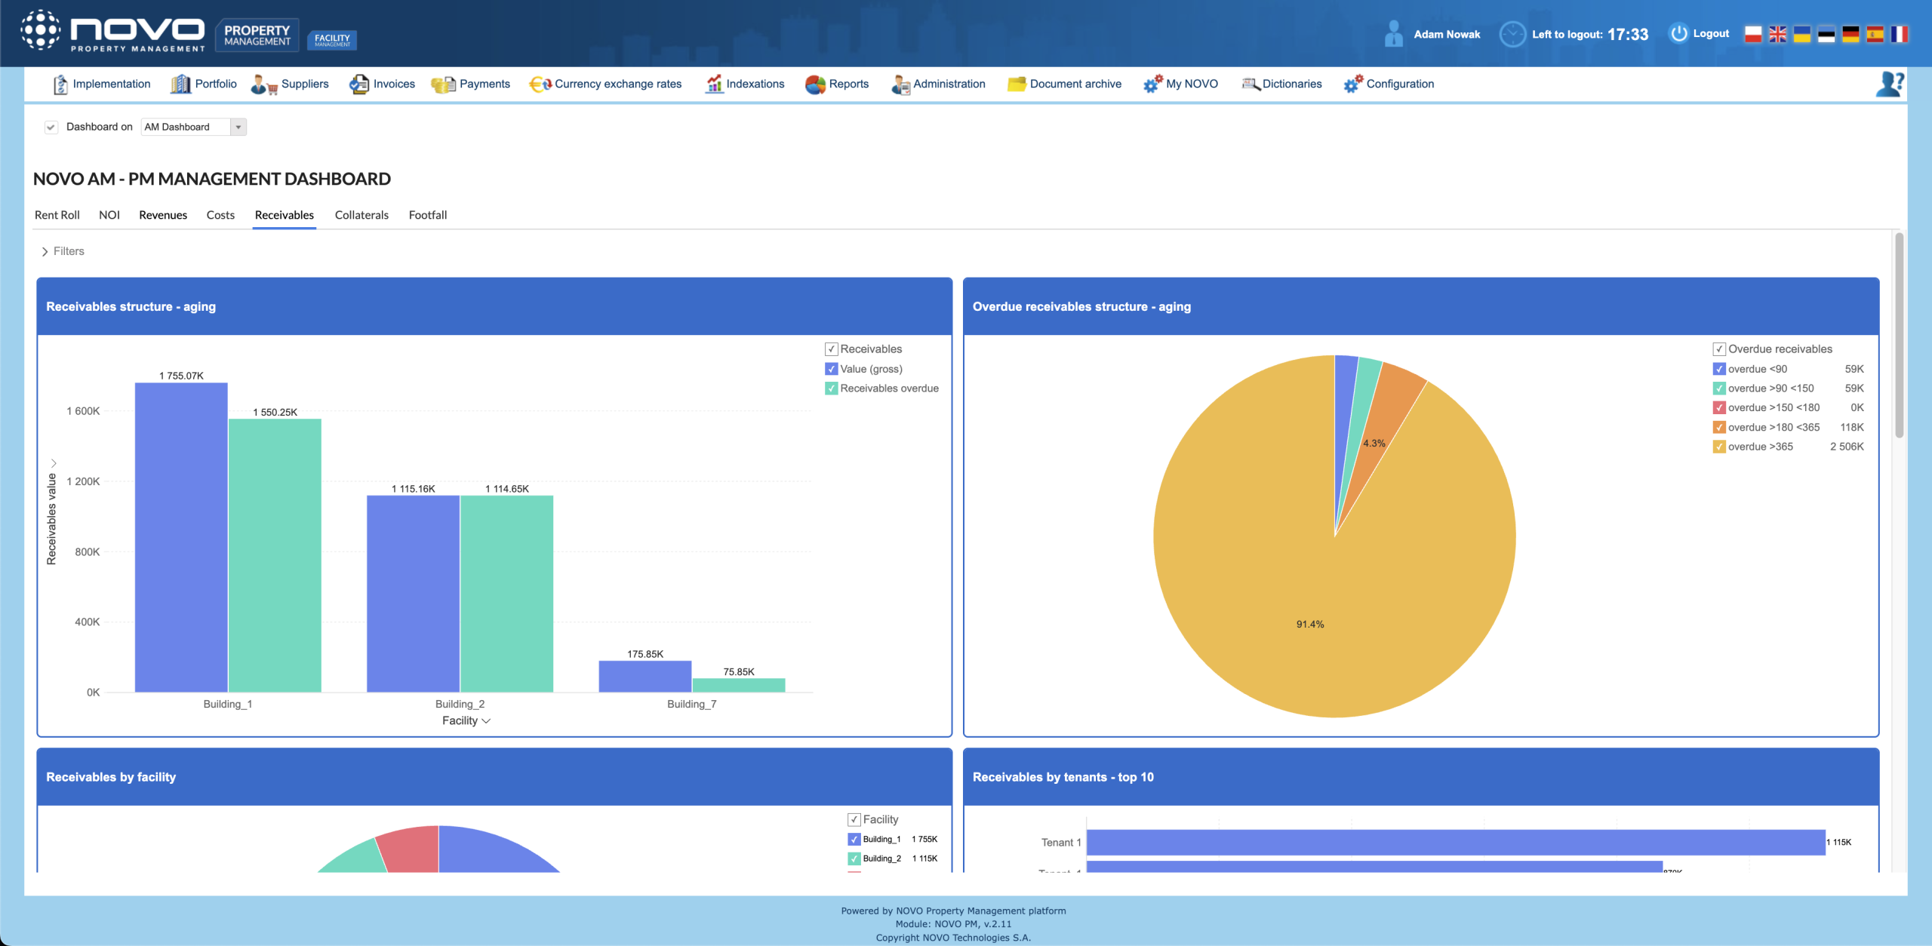Open the Facility axis dropdown
The image size is (1932, 946).
pos(466,720)
